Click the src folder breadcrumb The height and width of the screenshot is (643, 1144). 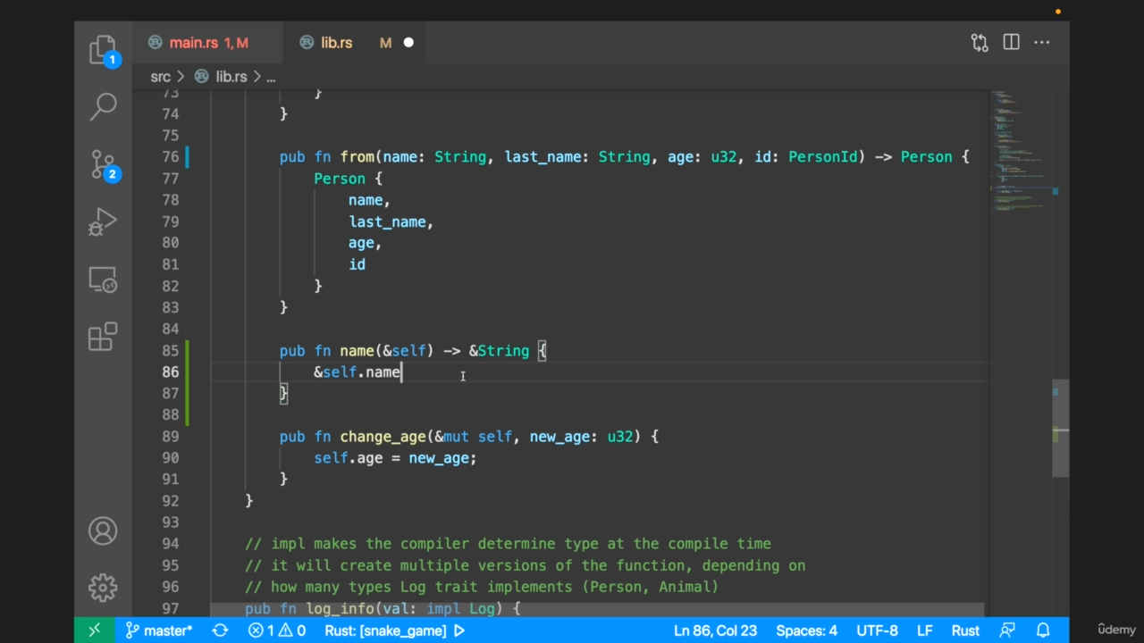tap(160, 77)
